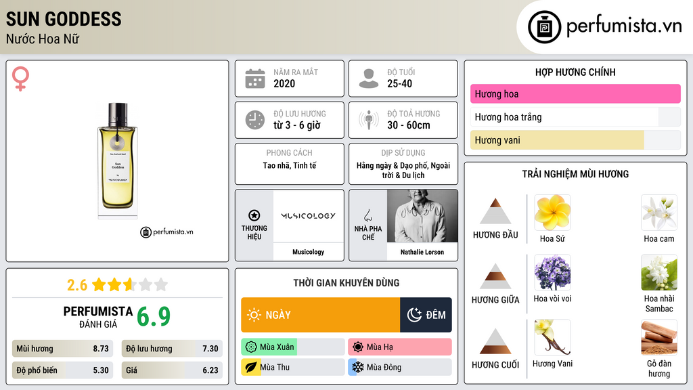Click the leaf icon for Mùa Thu

pos(251,368)
